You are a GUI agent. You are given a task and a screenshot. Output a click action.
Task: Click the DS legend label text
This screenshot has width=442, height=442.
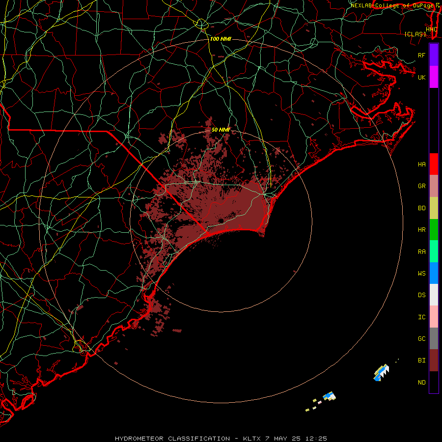click(x=421, y=295)
